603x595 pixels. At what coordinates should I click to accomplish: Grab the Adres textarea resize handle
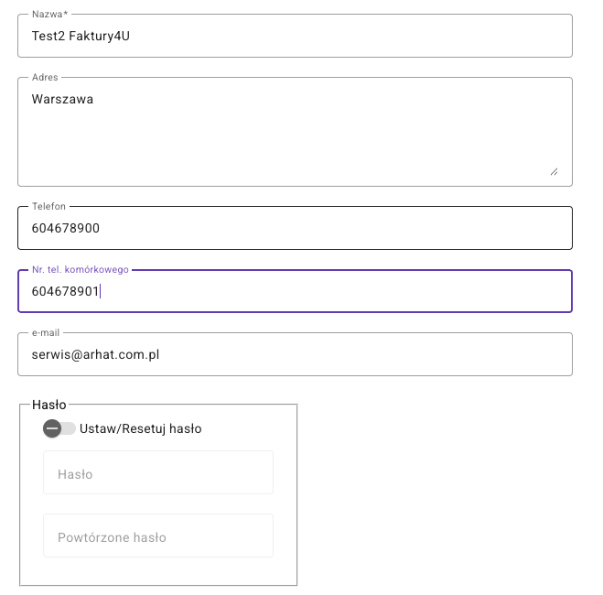(554, 171)
